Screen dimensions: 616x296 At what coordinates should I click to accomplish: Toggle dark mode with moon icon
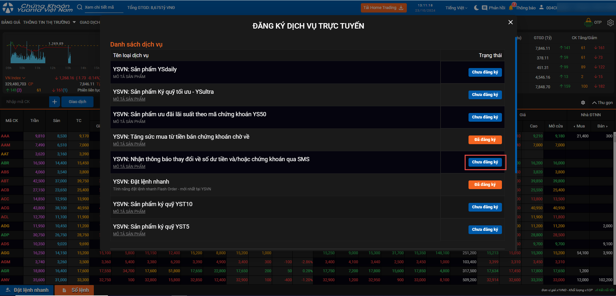[476, 8]
